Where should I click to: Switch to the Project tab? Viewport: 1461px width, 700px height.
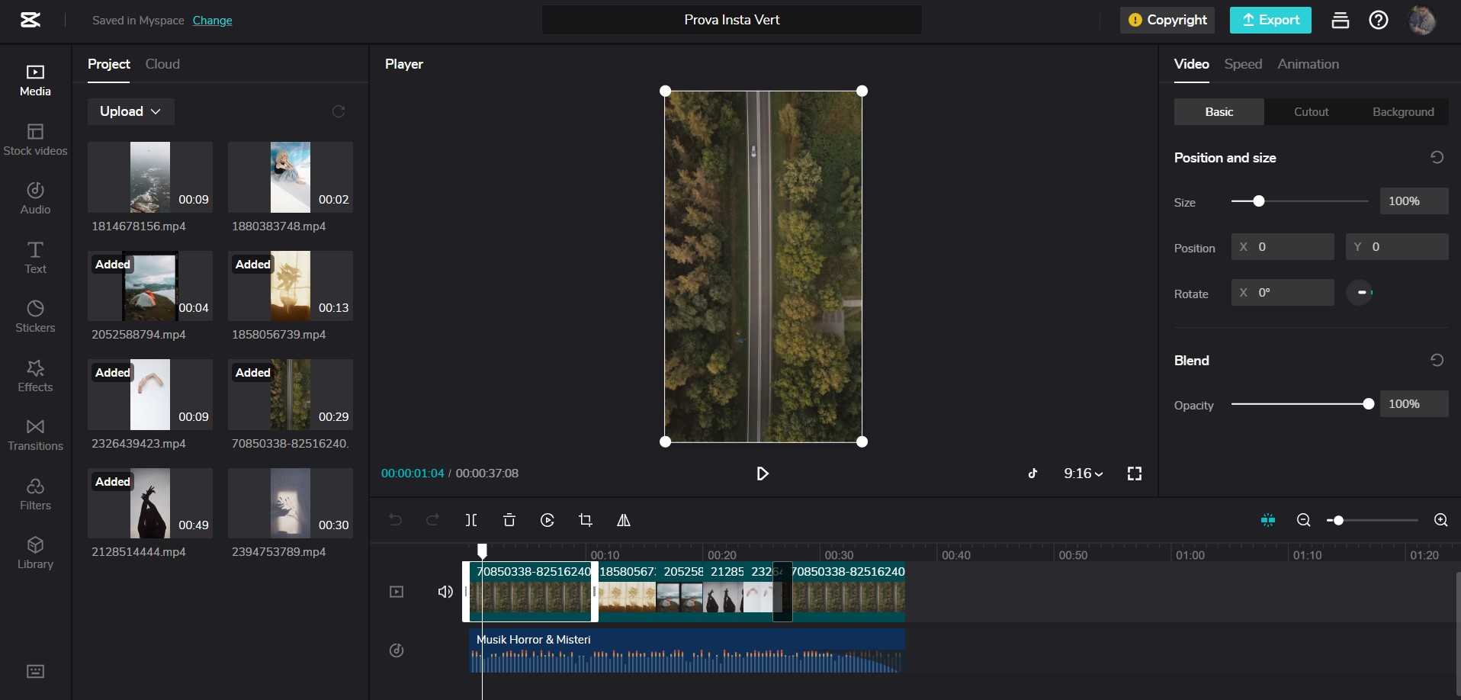[x=108, y=64]
